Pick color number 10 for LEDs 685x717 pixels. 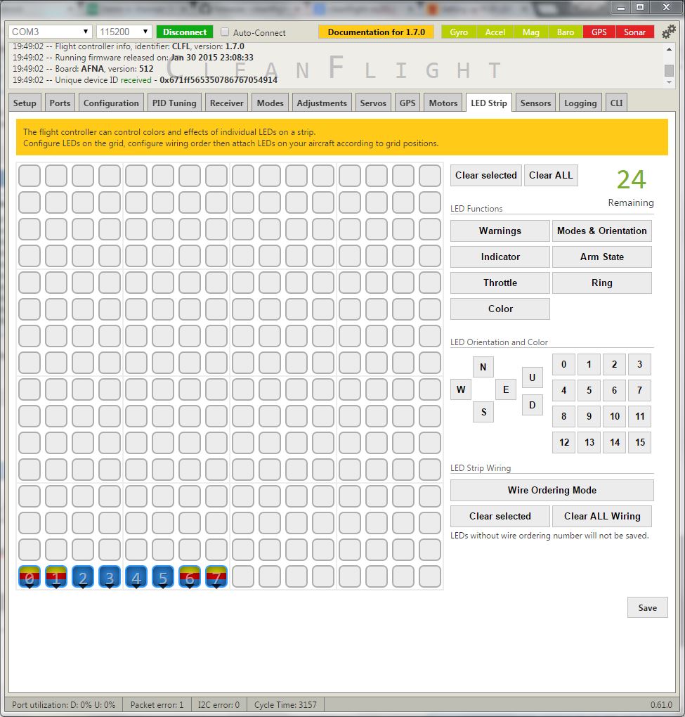[614, 416]
